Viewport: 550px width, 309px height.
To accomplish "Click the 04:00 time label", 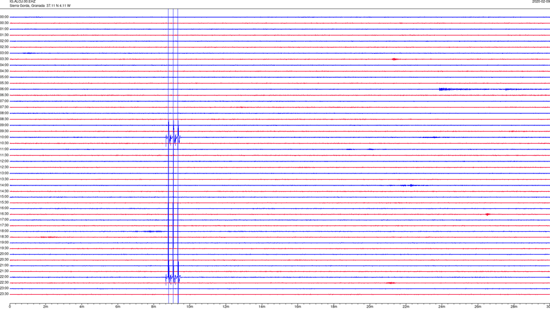I will [x=4, y=65].
